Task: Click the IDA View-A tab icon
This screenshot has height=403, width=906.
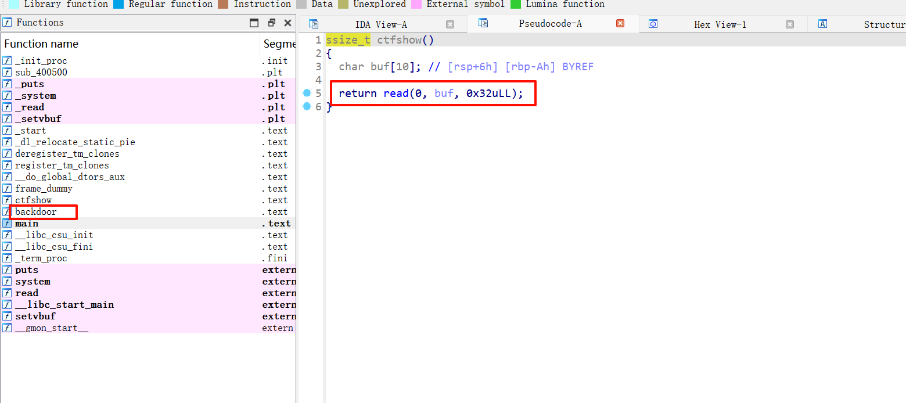Action: click(x=314, y=24)
